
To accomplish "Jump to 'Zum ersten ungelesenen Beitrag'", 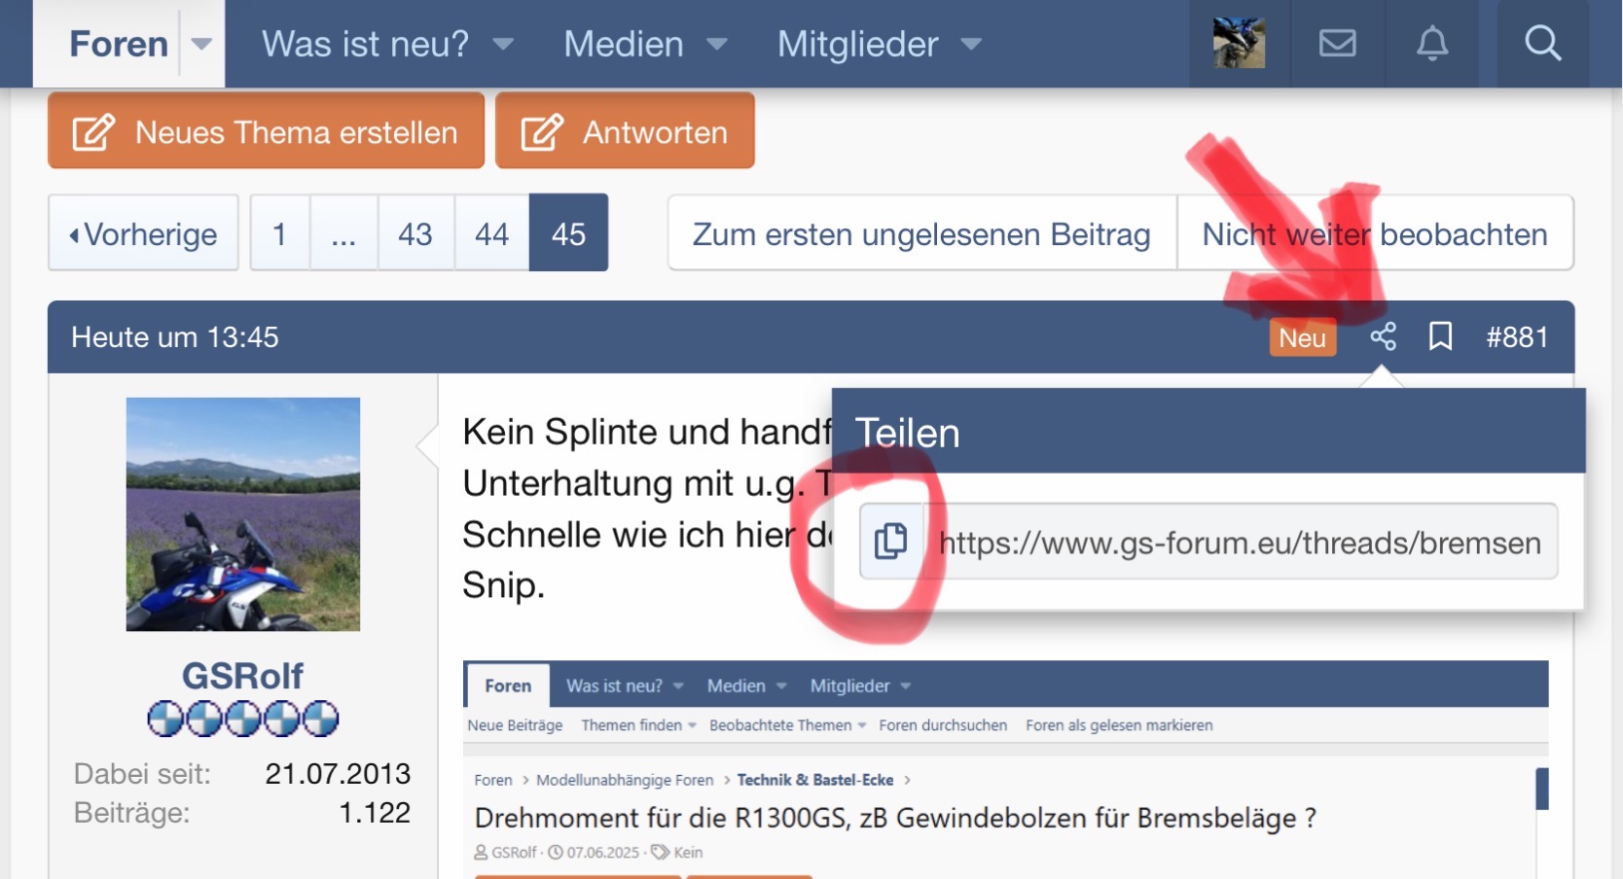I will coord(921,233).
